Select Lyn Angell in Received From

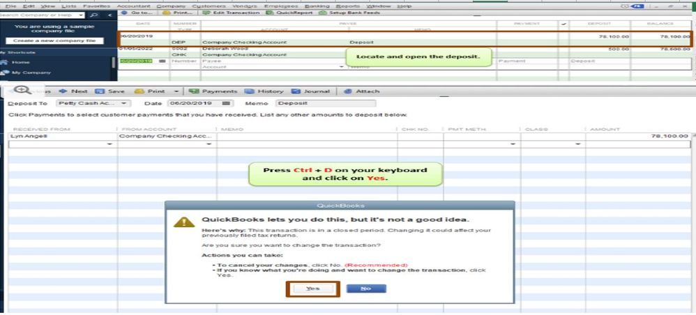(x=63, y=136)
